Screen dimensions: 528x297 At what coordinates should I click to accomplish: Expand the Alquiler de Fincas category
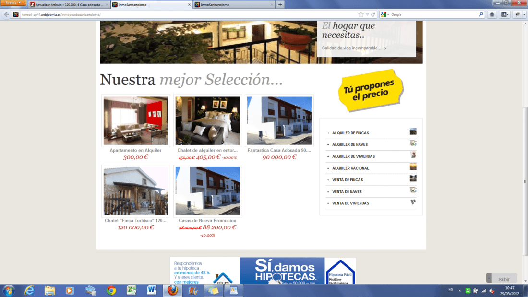[350, 133]
